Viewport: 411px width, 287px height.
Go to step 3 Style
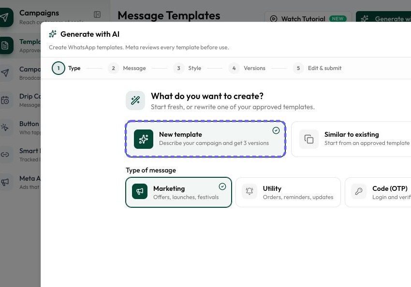187,68
